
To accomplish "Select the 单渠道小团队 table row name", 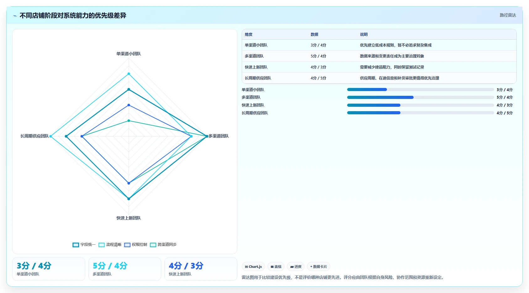I will 256,45.
